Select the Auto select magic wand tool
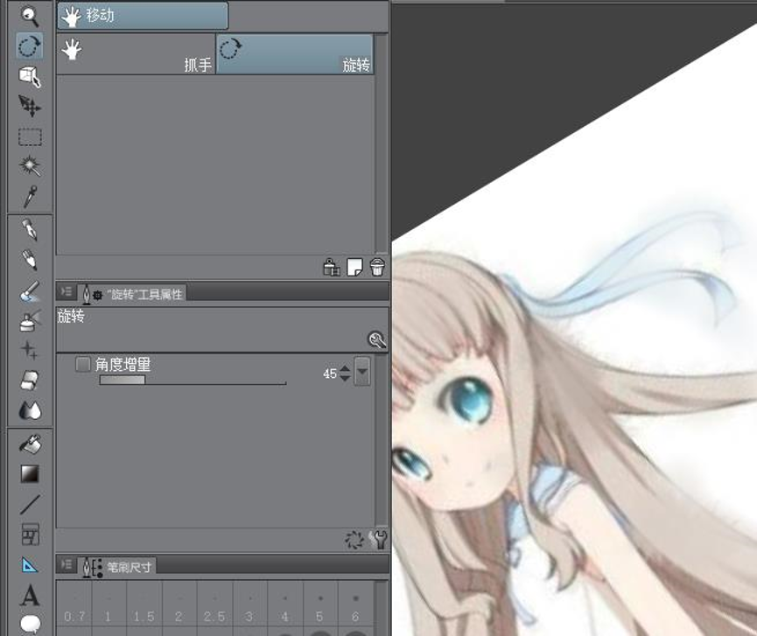757x636 pixels. click(30, 166)
